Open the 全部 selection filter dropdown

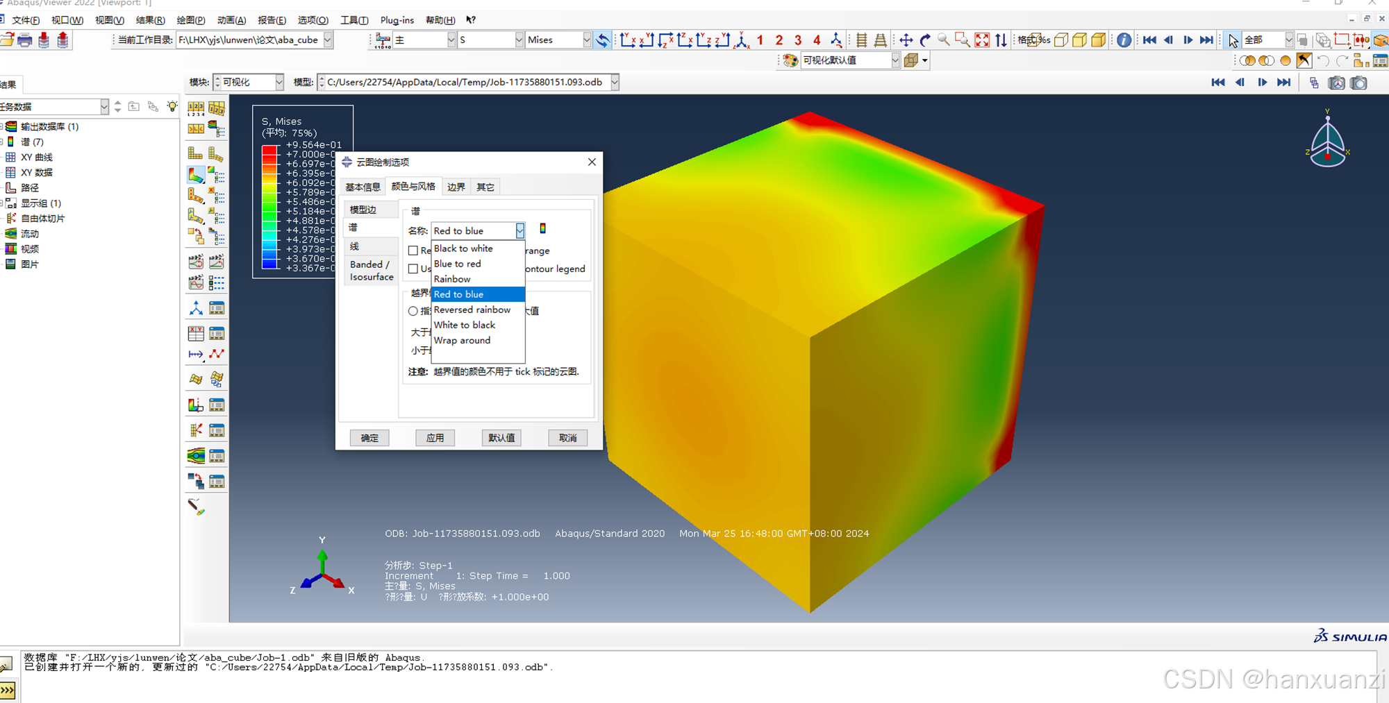(1289, 40)
